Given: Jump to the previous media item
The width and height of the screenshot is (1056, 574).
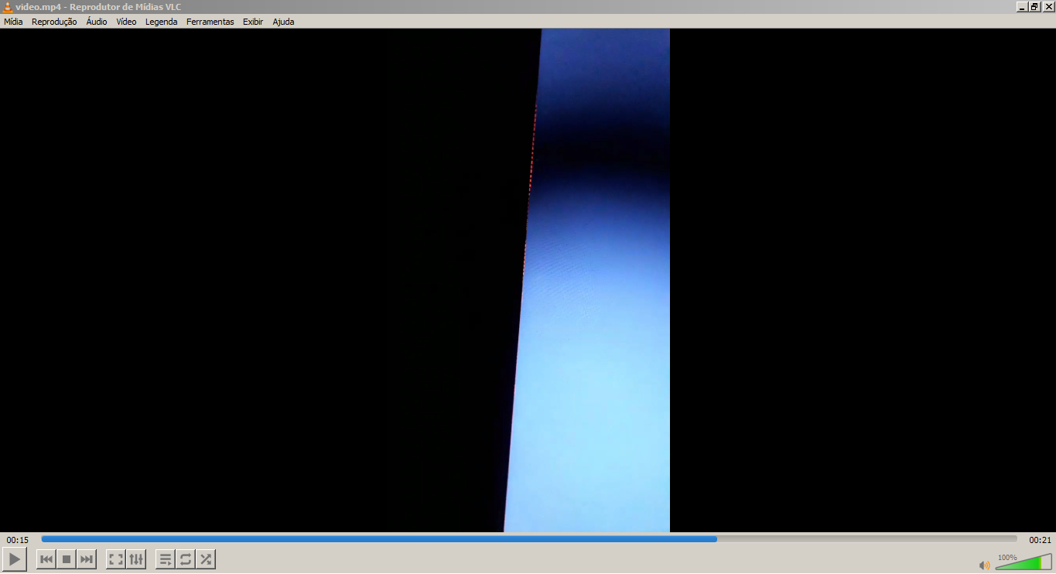Looking at the screenshot, I should point(46,559).
